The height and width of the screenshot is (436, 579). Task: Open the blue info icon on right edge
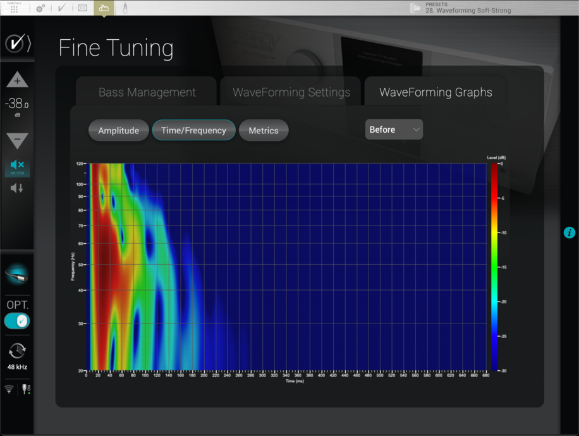569,233
